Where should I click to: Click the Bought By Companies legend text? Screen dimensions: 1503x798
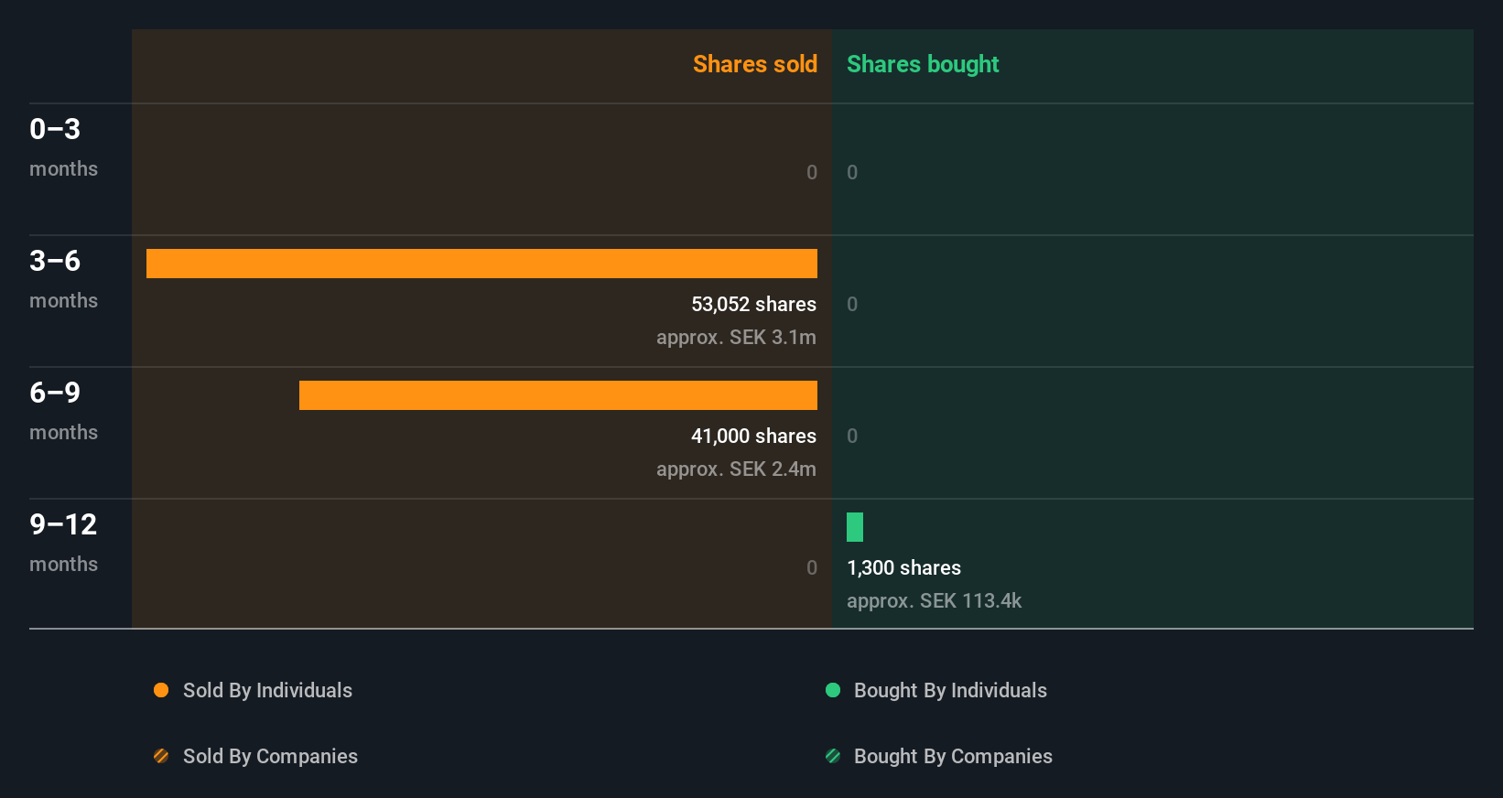[953, 756]
